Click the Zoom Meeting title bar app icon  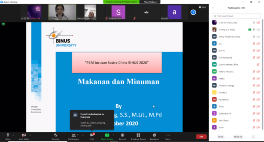2,2
